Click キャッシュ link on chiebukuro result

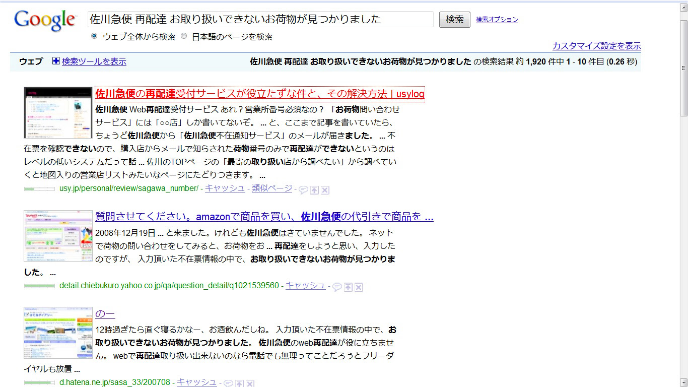coord(305,286)
